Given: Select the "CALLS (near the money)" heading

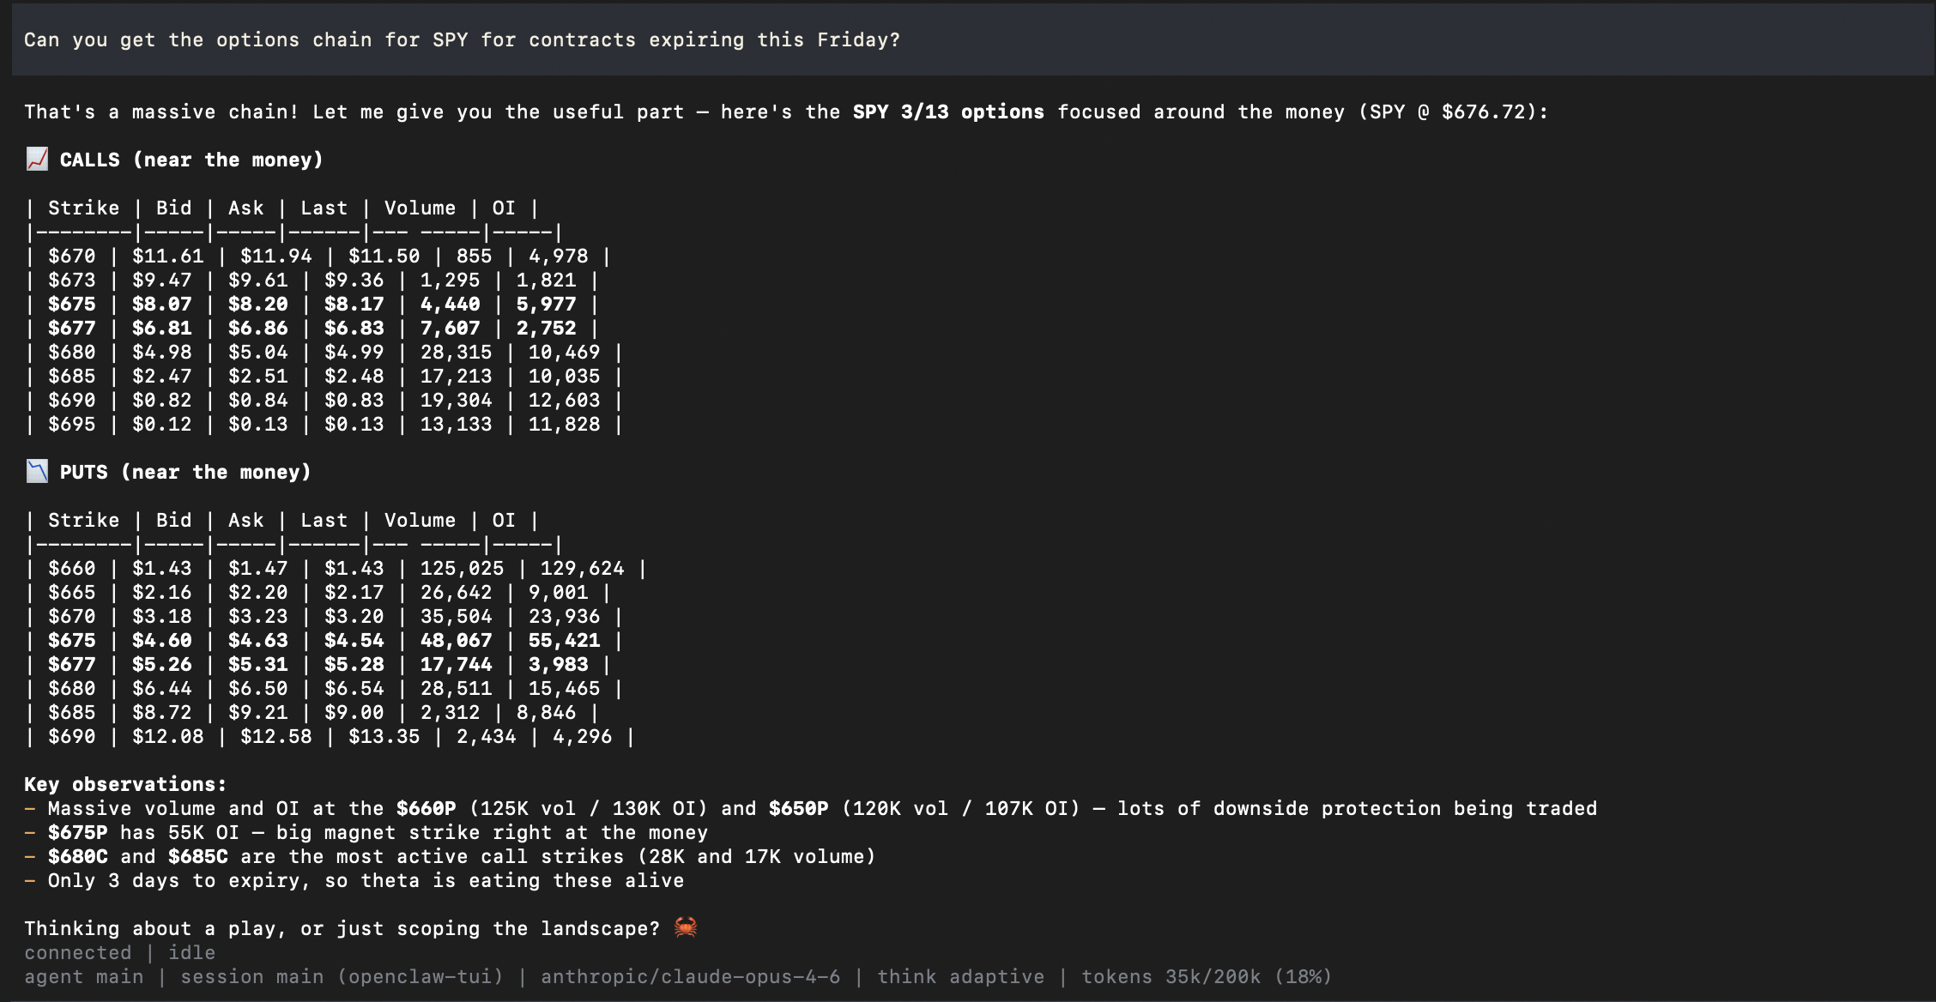Looking at the screenshot, I should [x=191, y=160].
